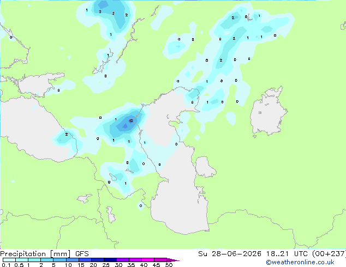346x267 pixels.
Task: Click the 0.5 legend scale label
Action: coord(19,265)
